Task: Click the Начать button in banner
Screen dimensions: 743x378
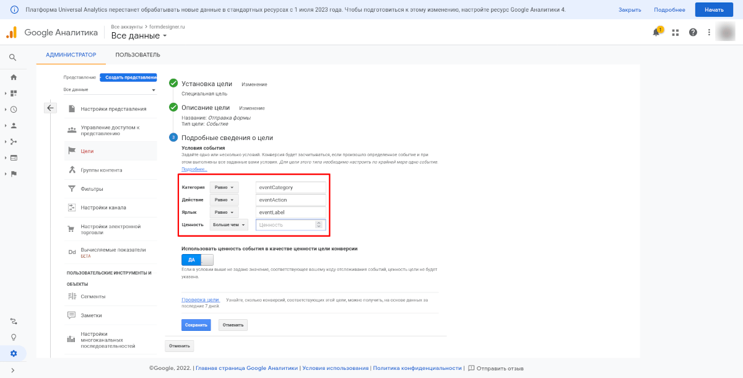Action: (714, 10)
